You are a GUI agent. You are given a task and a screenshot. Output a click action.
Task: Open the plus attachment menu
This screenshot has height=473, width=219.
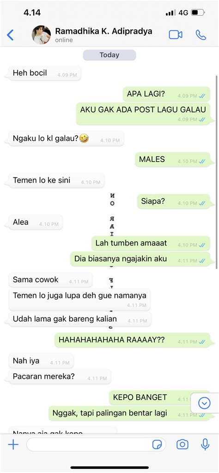13,444
